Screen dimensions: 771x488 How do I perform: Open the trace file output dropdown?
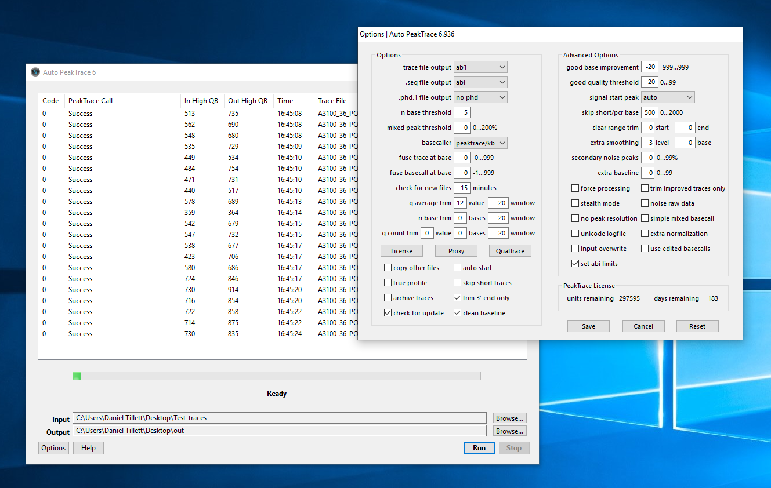[x=480, y=67]
